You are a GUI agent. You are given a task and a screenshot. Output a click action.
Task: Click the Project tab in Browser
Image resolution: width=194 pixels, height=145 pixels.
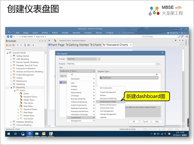coord(9,49)
